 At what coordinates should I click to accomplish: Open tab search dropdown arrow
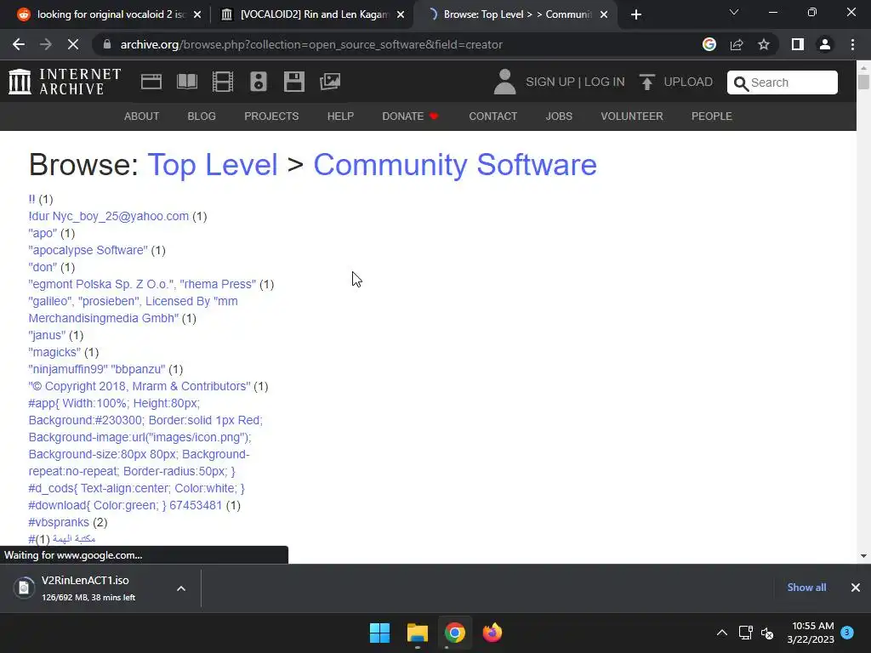pos(734,12)
